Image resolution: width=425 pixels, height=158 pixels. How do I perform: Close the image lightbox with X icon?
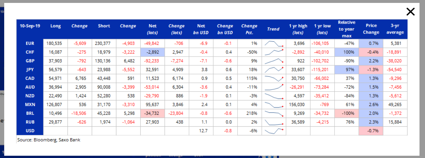(x=410, y=12)
